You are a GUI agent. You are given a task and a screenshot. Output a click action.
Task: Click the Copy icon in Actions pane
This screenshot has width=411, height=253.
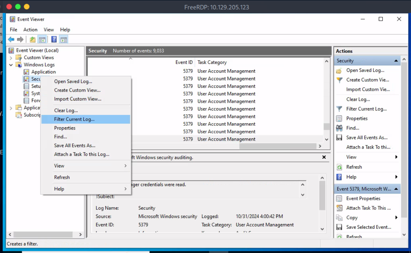click(x=339, y=218)
